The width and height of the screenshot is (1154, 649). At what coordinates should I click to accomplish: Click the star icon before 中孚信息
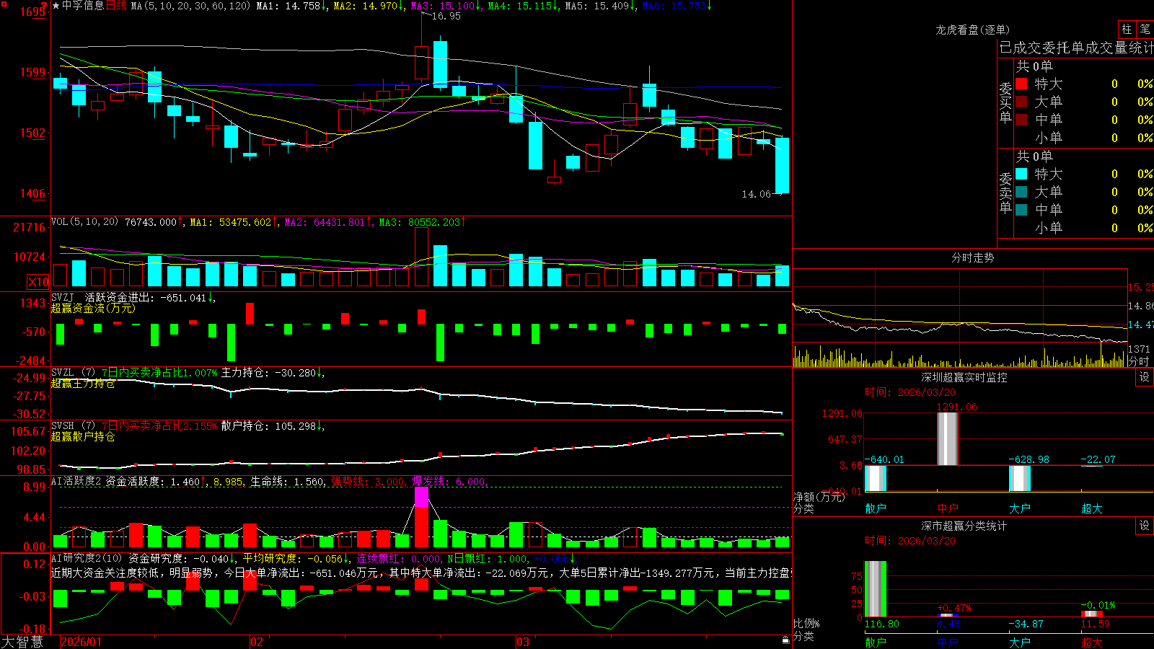56,6
